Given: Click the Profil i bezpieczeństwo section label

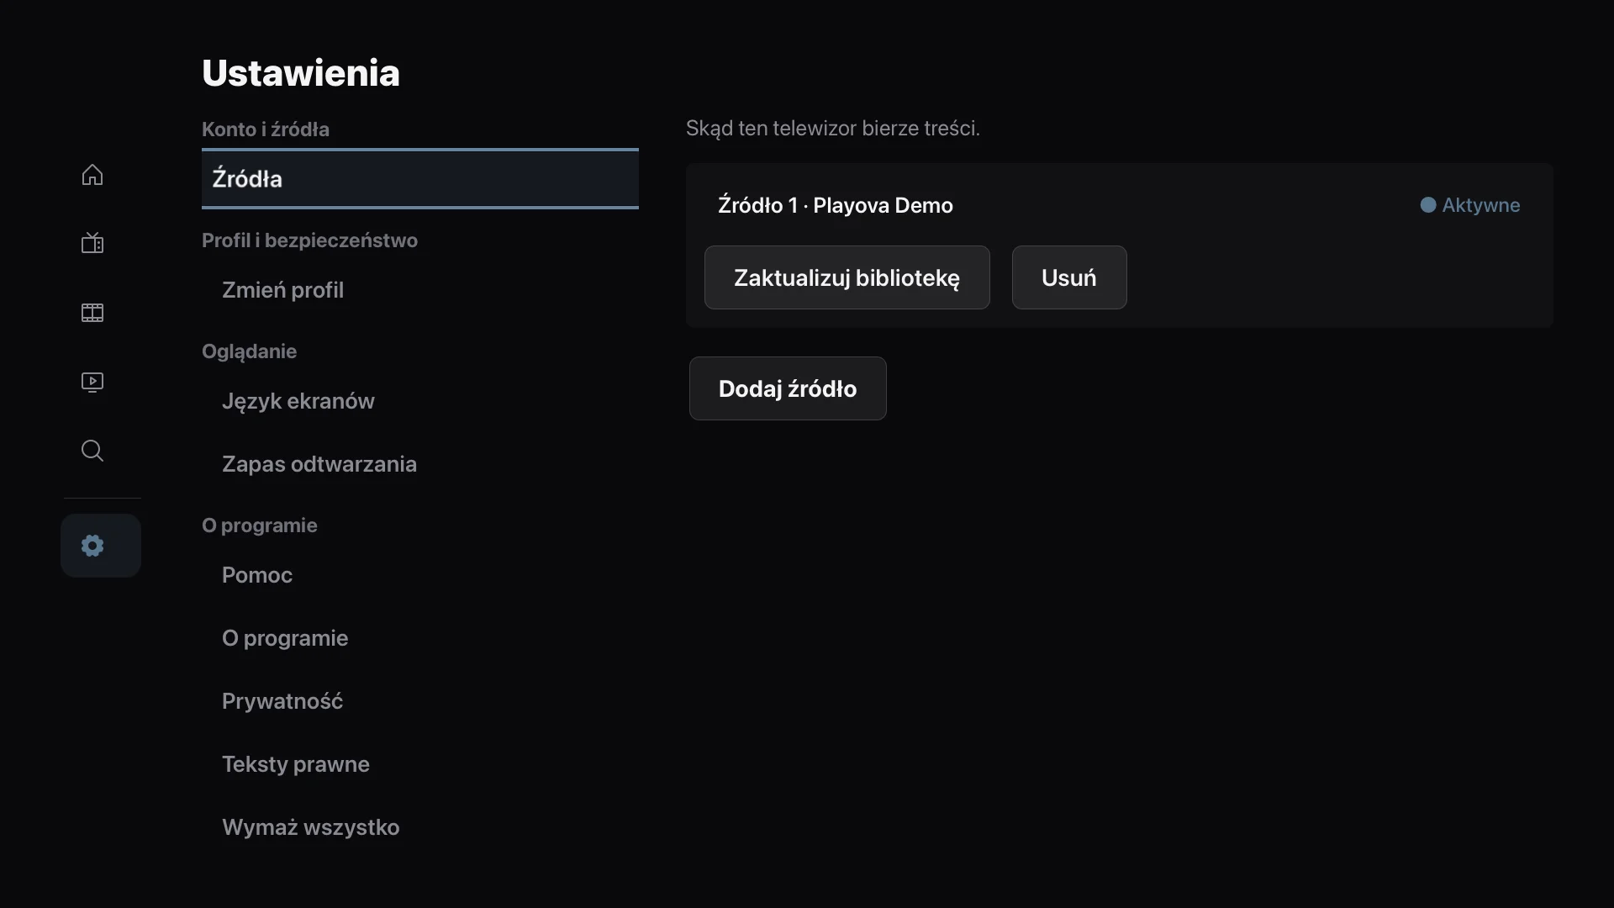Looking at the screenshot, I should point(309,240).
